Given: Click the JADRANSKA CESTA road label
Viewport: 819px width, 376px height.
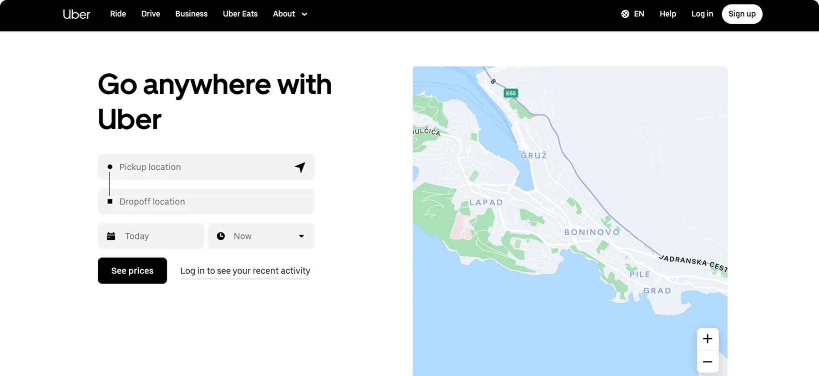Looking at the screenshot, I should pyautogui.click(x=693, y=262).
